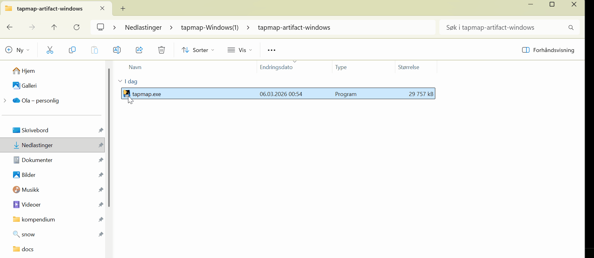This screenshot has width=594, height=258.
Task: Expand chevron after the This PC icon
Action: 114,27
